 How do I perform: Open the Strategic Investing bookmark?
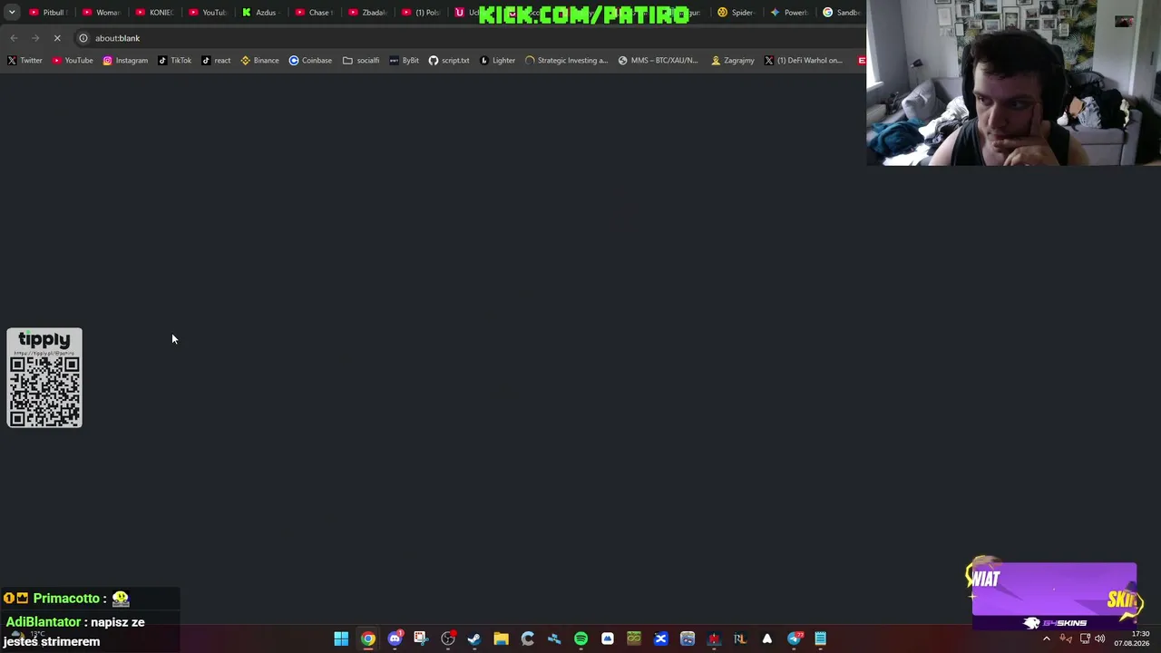pyautogui.click(x=567, y=61)
